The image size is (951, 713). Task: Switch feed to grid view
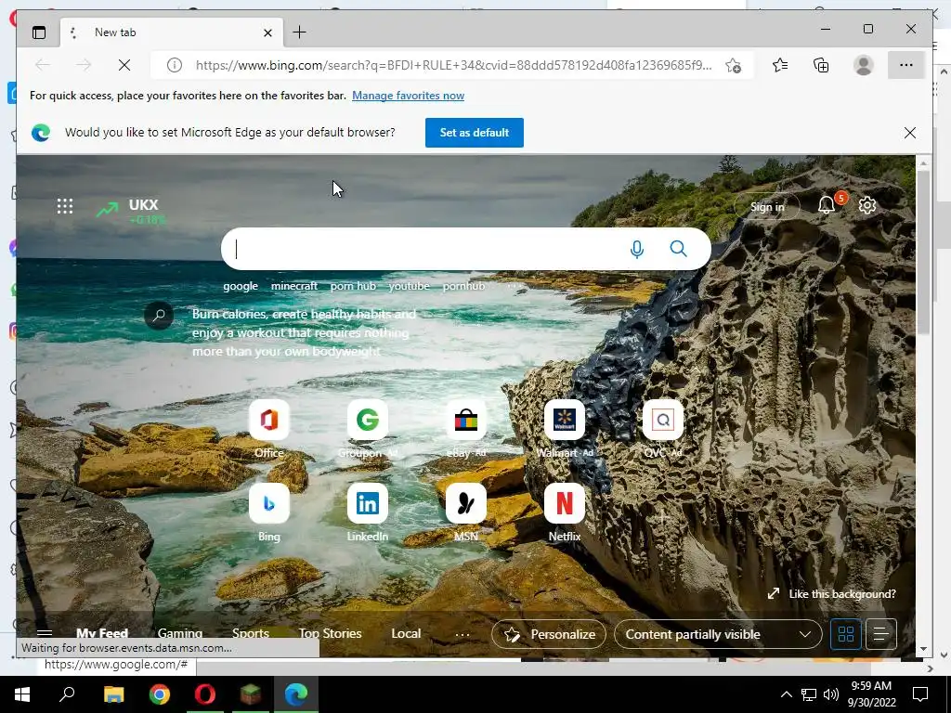pos(845,634)
